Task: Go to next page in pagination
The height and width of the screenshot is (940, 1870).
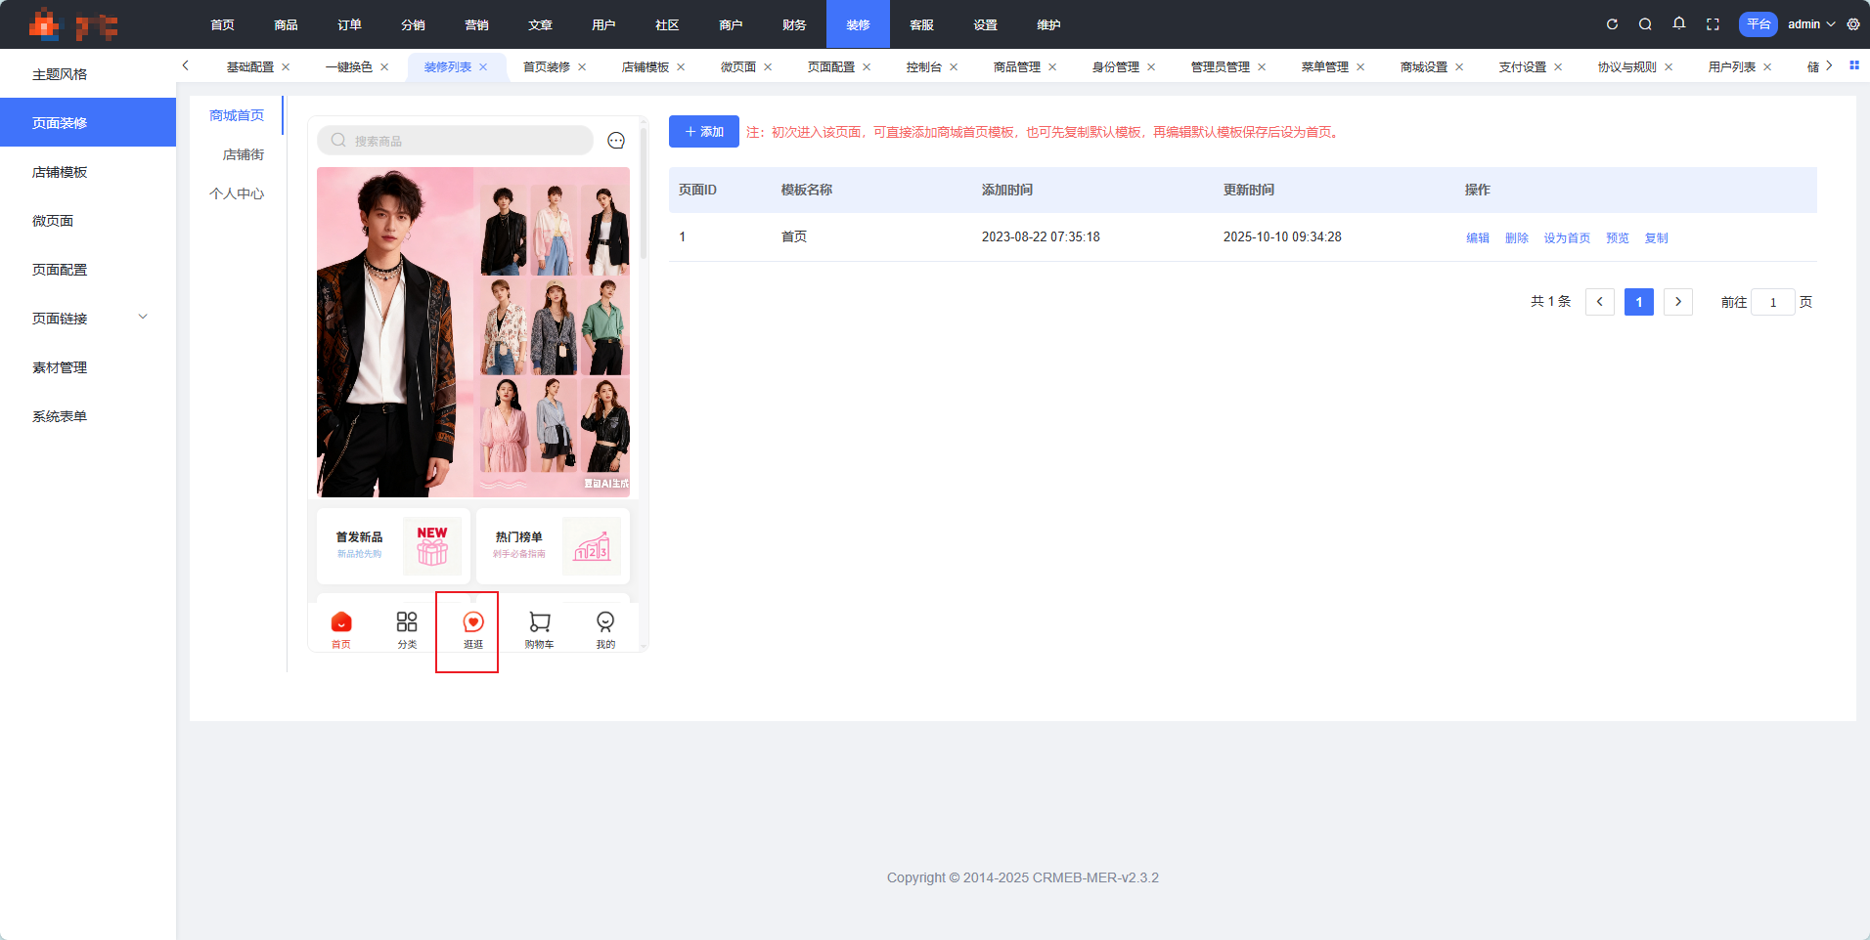Action: click(x=1678, y=302)
